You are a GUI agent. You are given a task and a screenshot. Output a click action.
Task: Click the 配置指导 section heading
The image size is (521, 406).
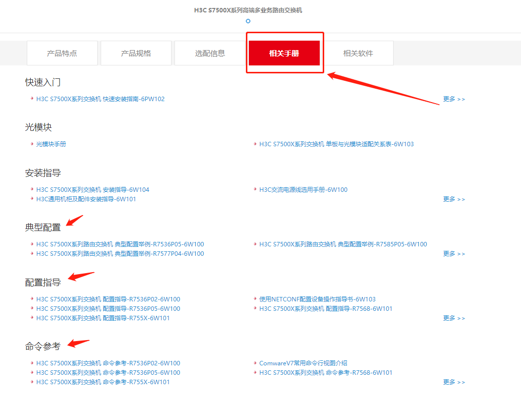tap(43, 283)
